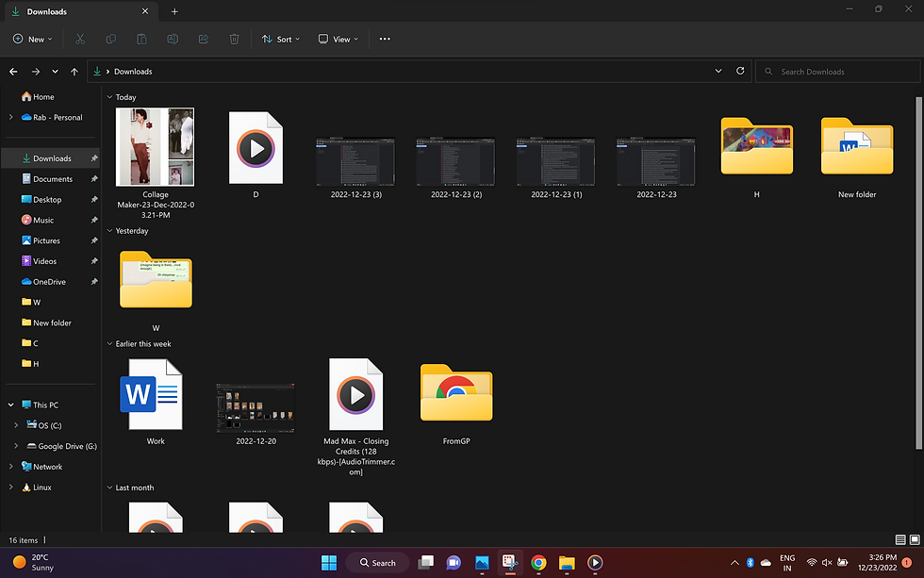
Task: Open Chrome from the taskbar
Action: (538, 563)
